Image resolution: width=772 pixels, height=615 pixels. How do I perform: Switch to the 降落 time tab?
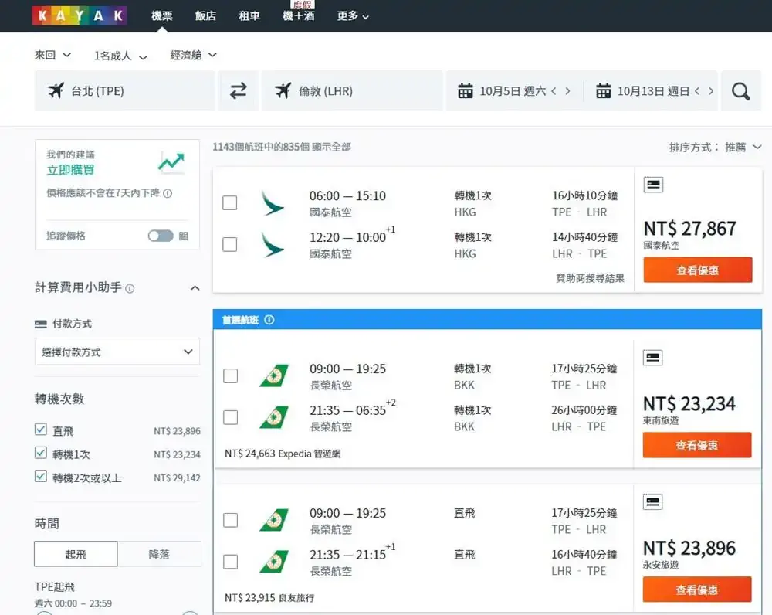coord(159,554)
